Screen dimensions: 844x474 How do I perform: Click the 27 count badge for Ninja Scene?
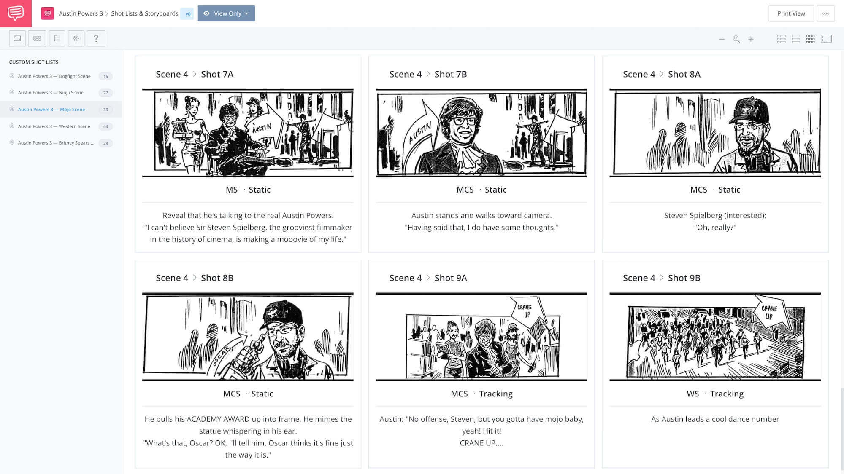tap(105, 93)
